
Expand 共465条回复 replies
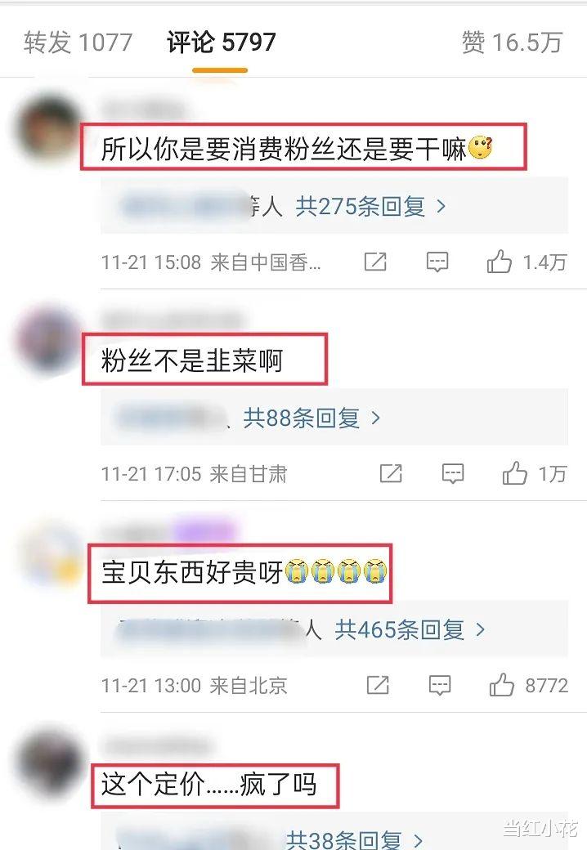click(410, 630)
